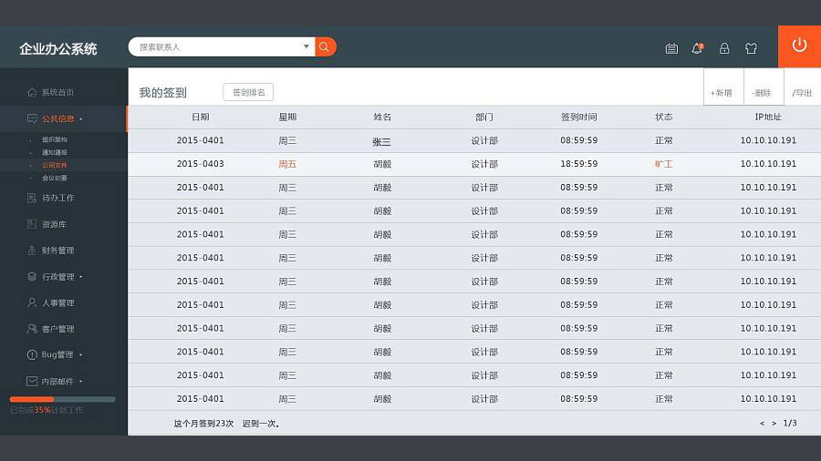821x461 pixels.
Task: Expand the 行政管理 sidebar section
Action: [x=61, y=277]
